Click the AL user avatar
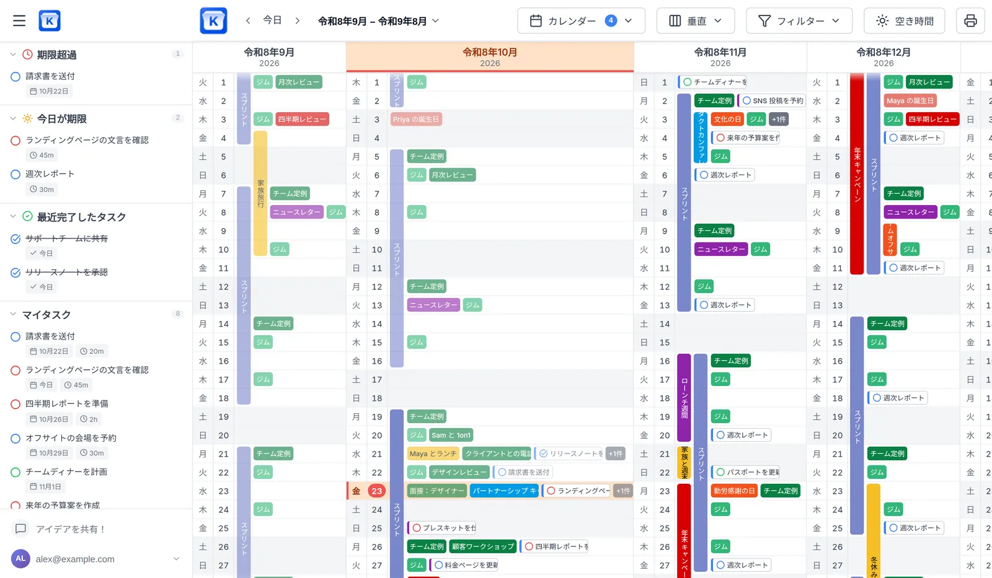Viewport: 992px width, 578px height. 20,559
